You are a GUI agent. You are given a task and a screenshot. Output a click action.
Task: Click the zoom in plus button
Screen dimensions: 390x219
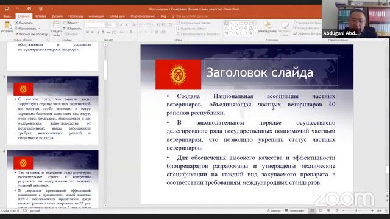pyautogui.click(x=372, y=211)
